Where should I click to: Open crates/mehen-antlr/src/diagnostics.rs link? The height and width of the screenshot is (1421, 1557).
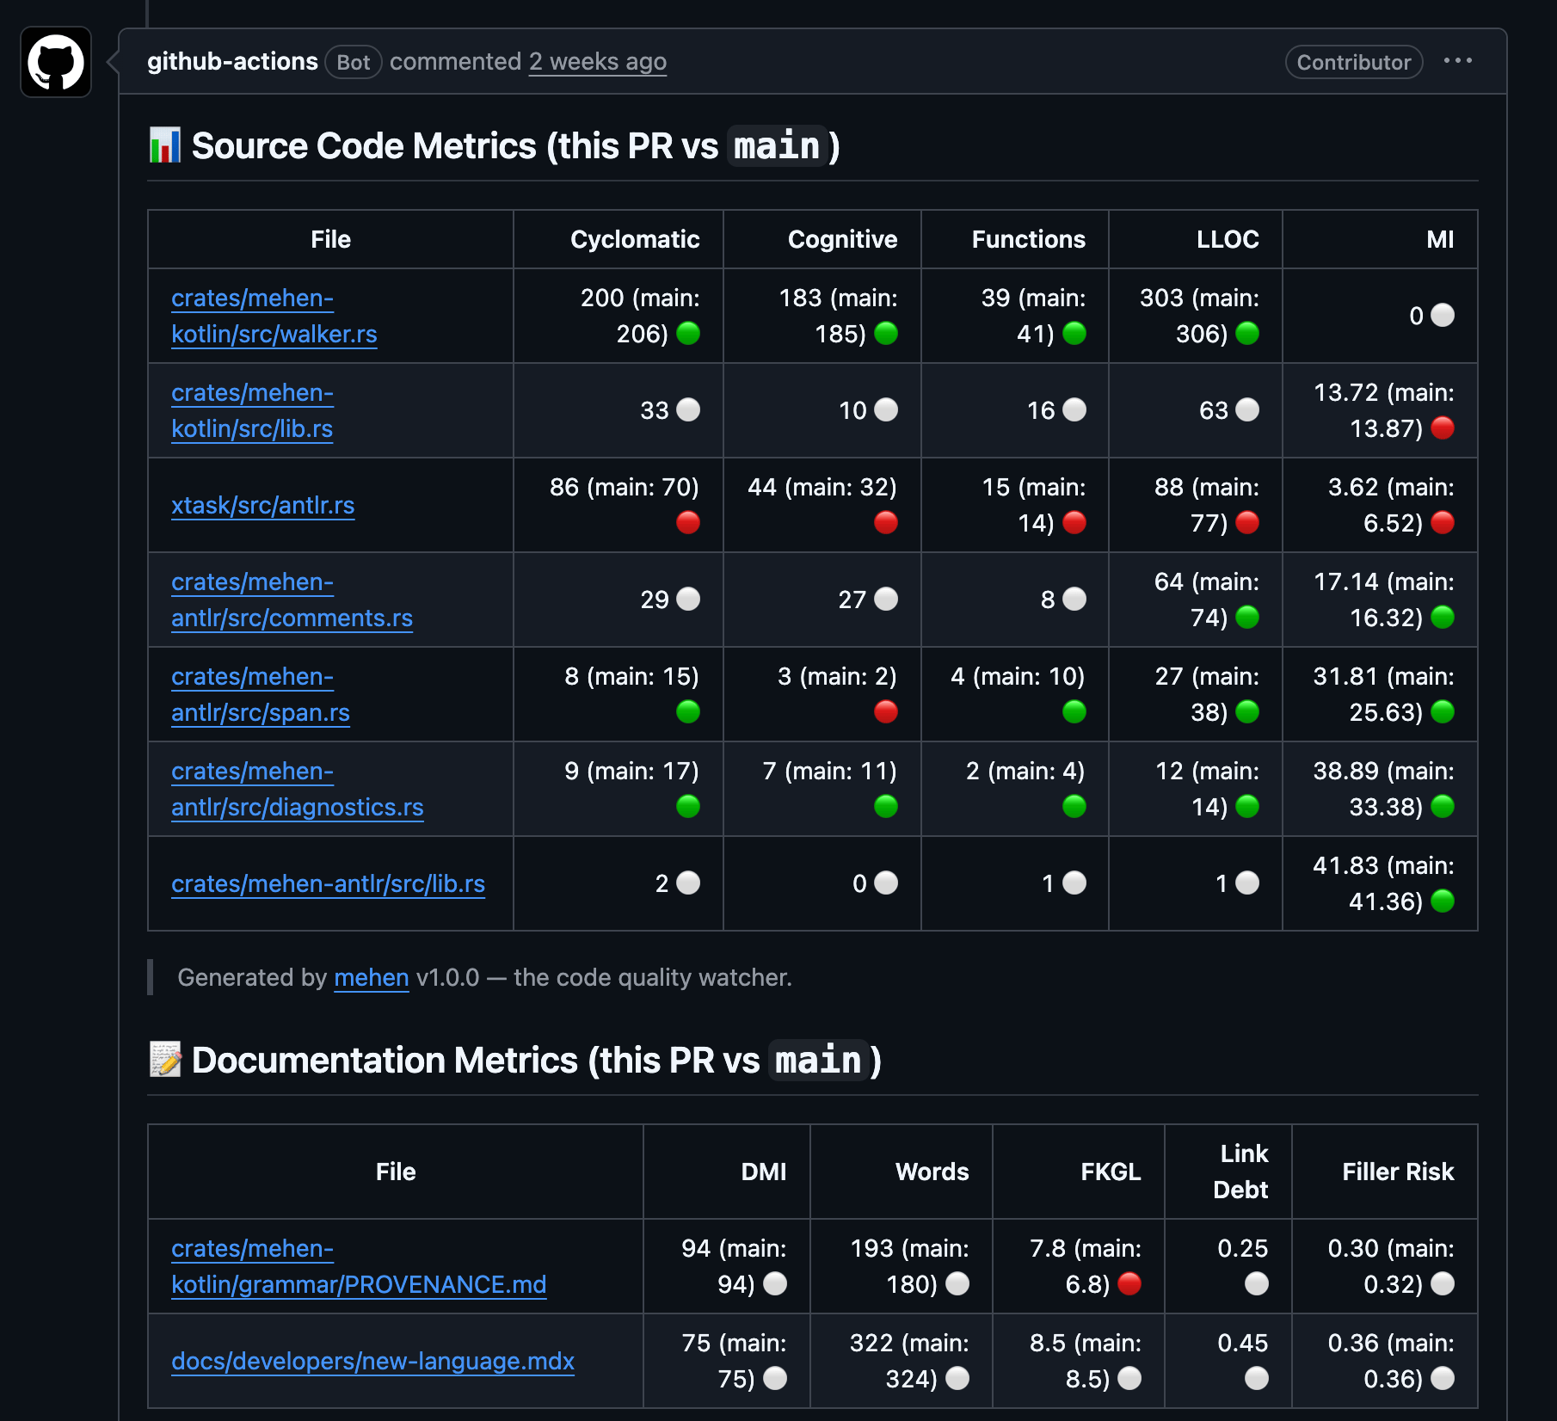click(x=298, y=789)
